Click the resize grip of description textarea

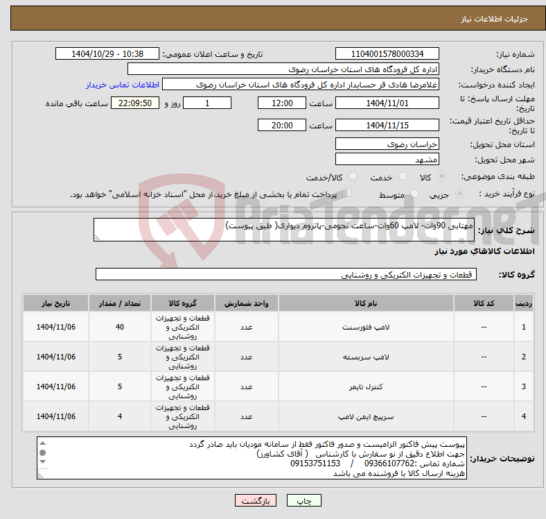[x=97, y=237]
